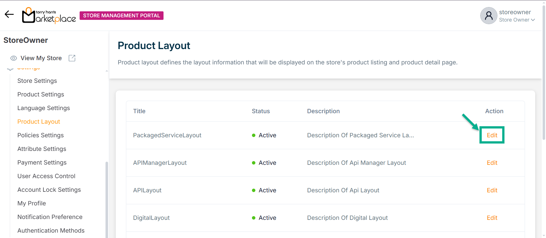
Task: Navigate to Attribute Settings
Action: pos(42,149)
